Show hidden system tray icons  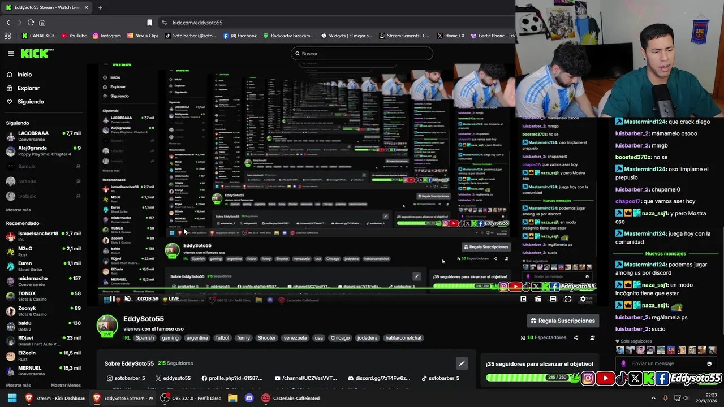pyautogui.click(x=653, y=398)
